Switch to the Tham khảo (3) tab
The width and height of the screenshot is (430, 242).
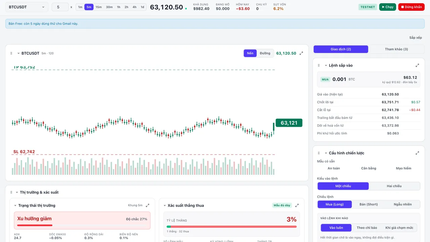pyautogui.click(x=396, y=49)
